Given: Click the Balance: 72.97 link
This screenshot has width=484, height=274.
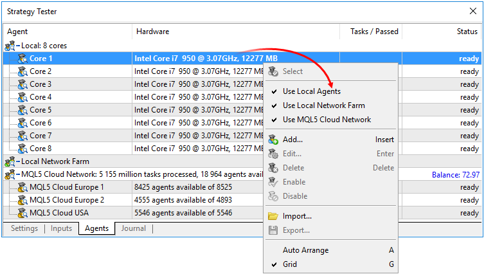Looking at the screenshot, I should 456,175.
